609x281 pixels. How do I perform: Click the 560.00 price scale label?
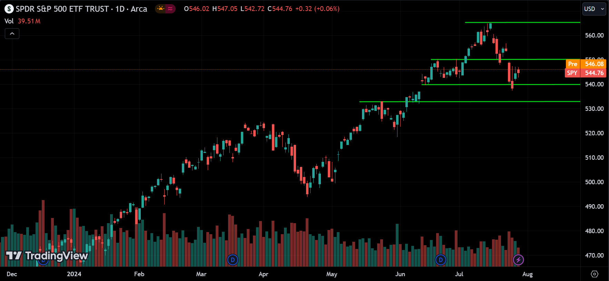(x=595, y=35)
